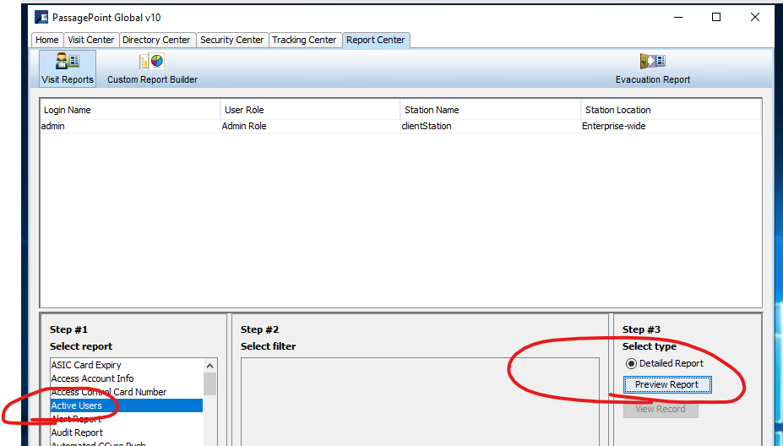
Task: Open the Tracking Center tab
Action: tap(305, 40)
